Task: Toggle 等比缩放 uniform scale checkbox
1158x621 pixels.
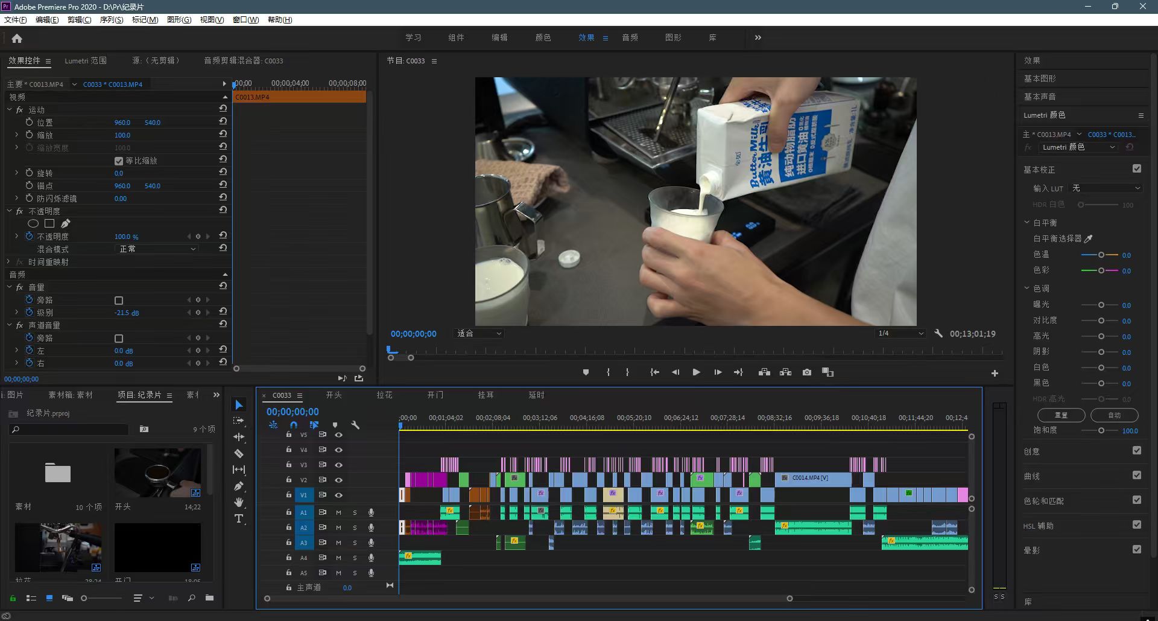Action: (x=119, y=161)
